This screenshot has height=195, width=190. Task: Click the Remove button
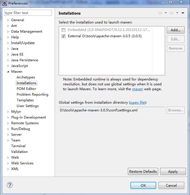coord(176,48)
